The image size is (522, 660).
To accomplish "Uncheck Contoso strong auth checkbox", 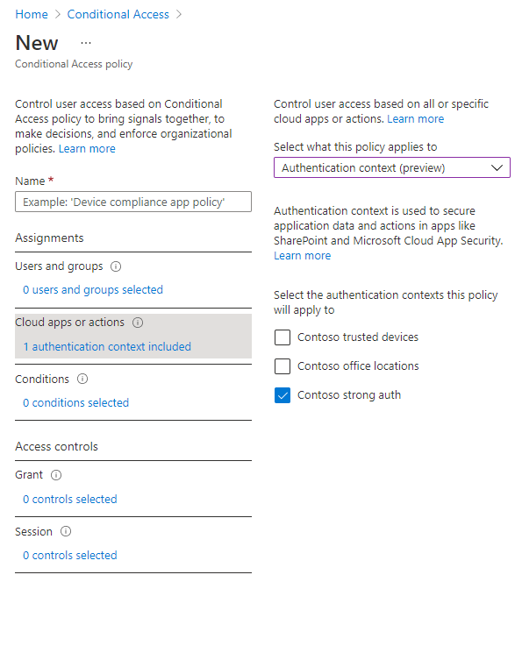I will coord(282,395).
